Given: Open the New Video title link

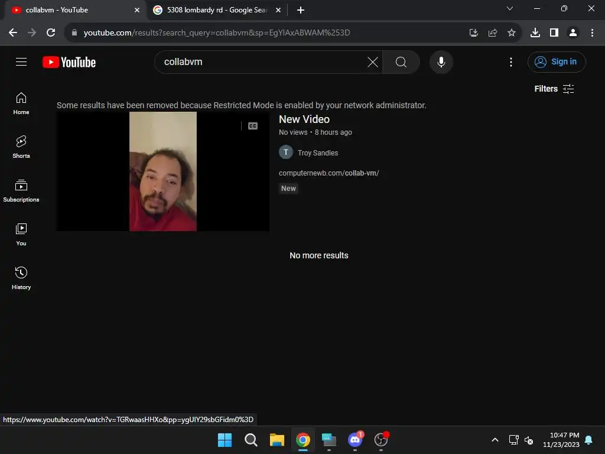Looking at the screenshot, I should [304, 119].
